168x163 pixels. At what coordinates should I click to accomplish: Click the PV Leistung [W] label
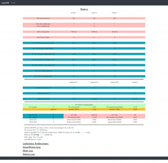tap(74, 107)
